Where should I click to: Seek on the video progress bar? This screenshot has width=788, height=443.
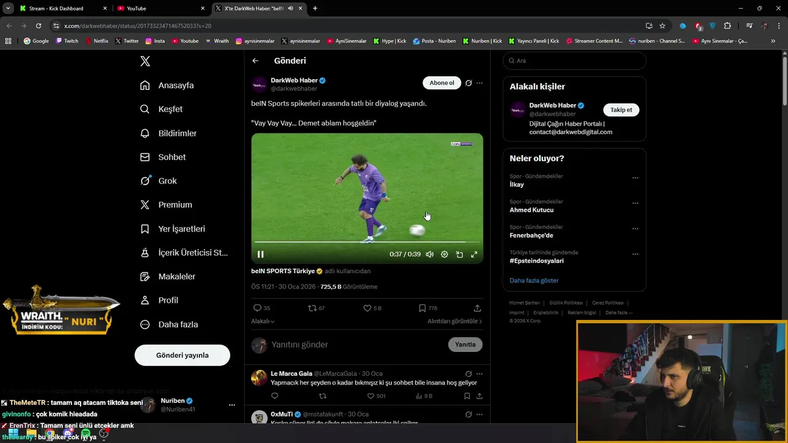367,242
